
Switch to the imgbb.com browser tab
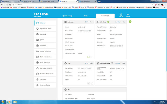tap(87, 2)
